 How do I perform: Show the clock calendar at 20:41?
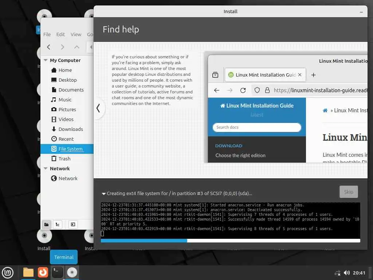[359, 273]
